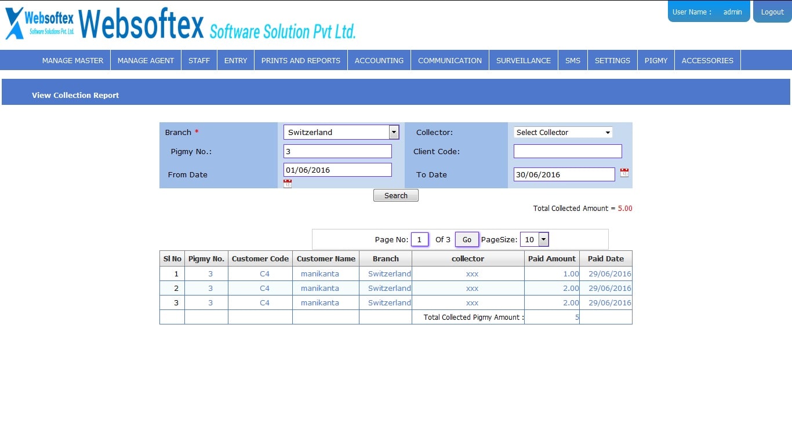Click the Page No input box

point(419,239)
